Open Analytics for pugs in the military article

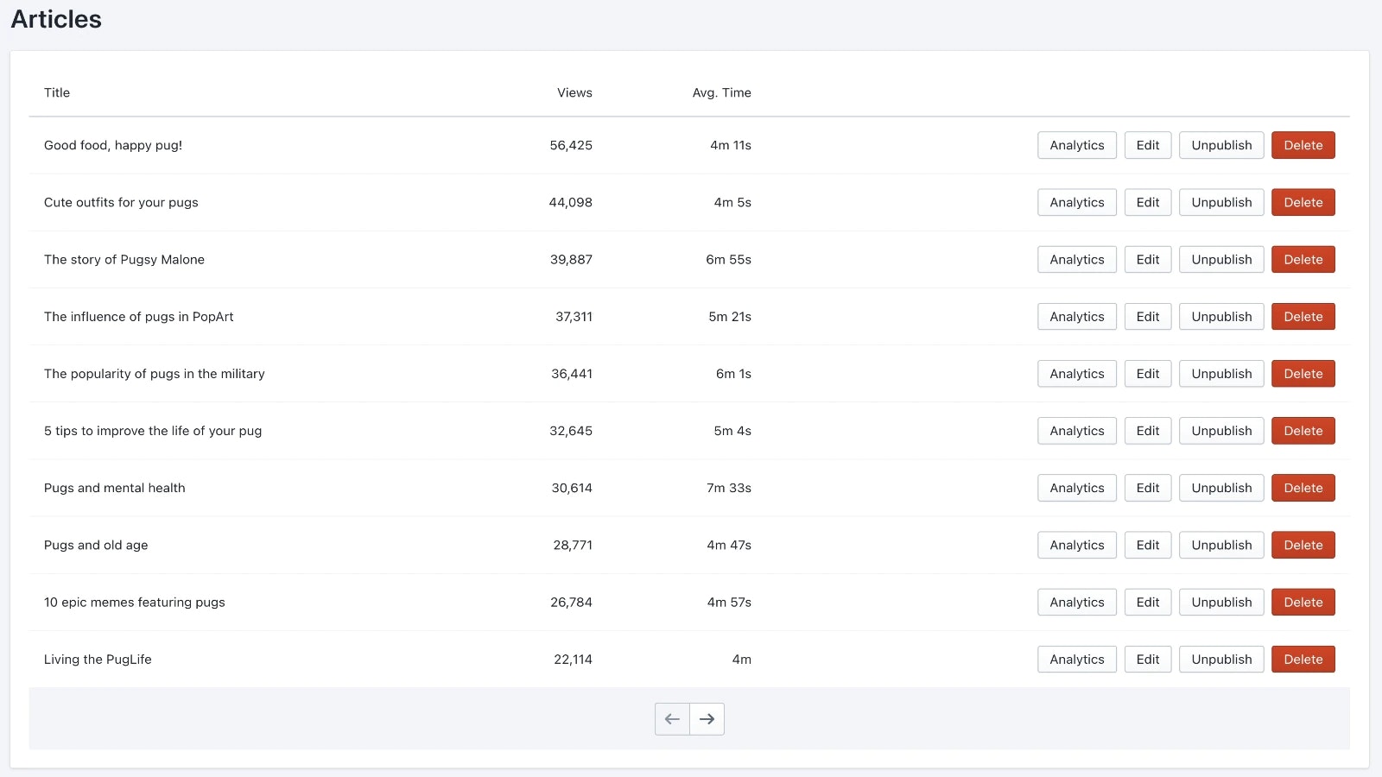[1077, 374]
